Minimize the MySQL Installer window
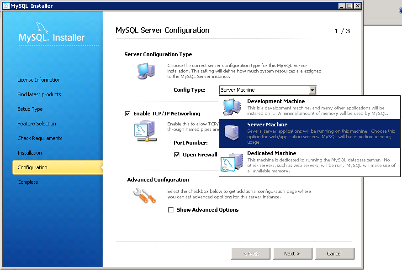 [x=342, y=5]
